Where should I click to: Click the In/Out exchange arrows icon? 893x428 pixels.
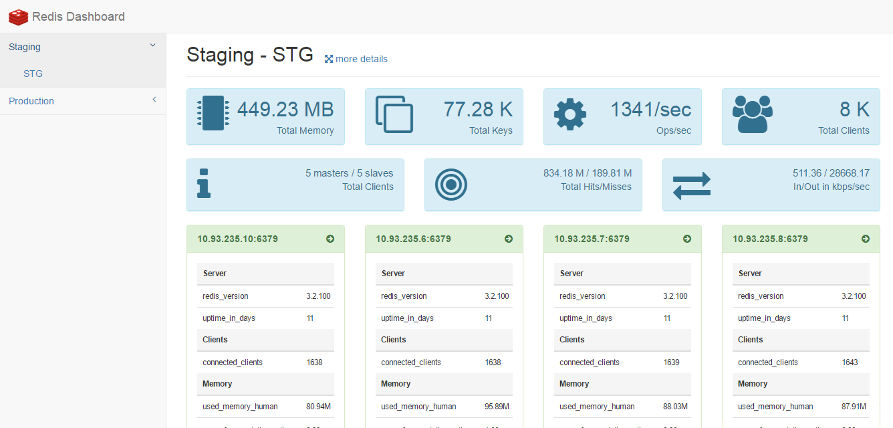[692, 185]
